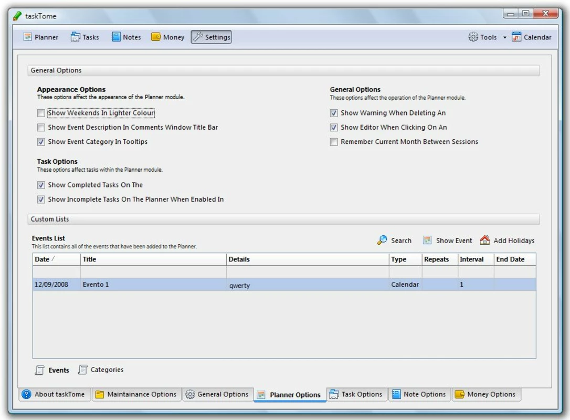Screen dimensions: 570x420
Task: Switch to the Money Options tab
Action: click(487, 394)
